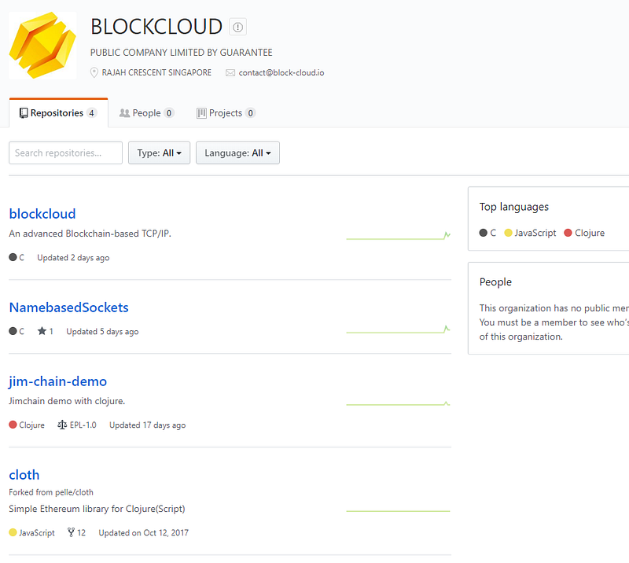This screenshot has width=629, height=563.
Task: Switch to the Repositories tab
Action: (57, 113)
